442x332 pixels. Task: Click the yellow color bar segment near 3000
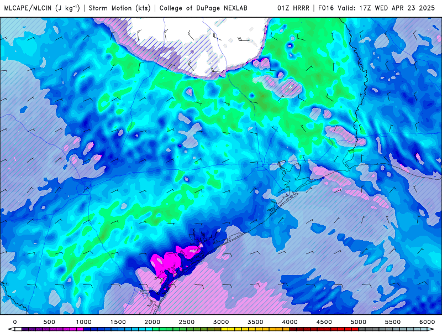coord(224,329)
